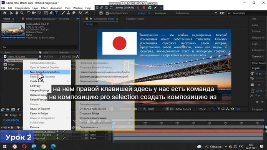Select the Roto Brush tool
267x150 pixels.
coord(80,13)
